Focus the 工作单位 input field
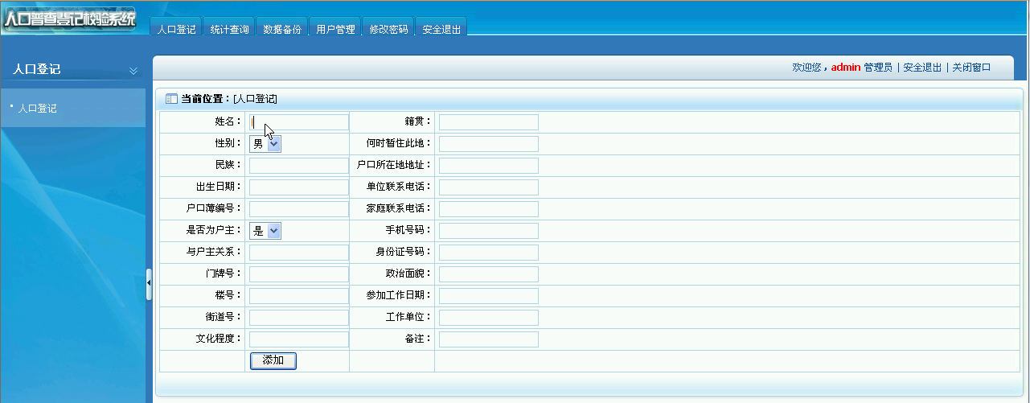This screenshot has width=1030, height=403. [489, 318]
